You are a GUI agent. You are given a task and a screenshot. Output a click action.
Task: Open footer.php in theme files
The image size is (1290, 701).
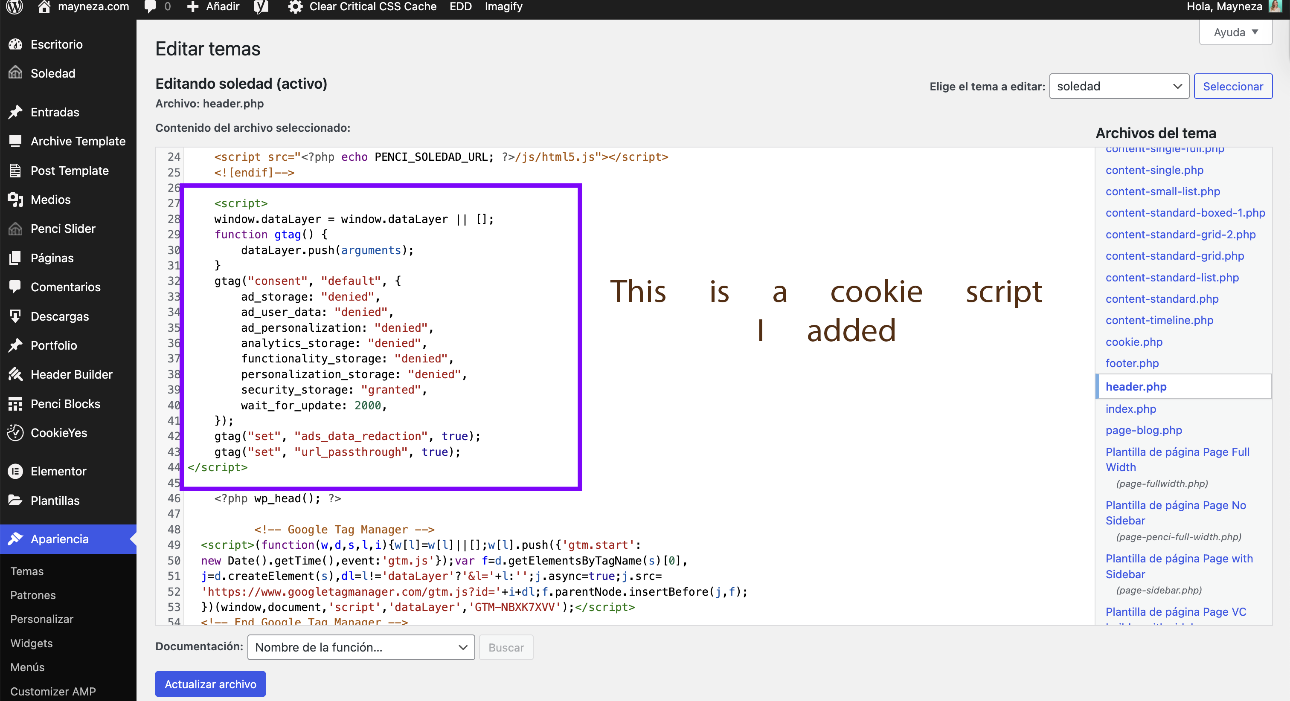(x=1132, y=363)
